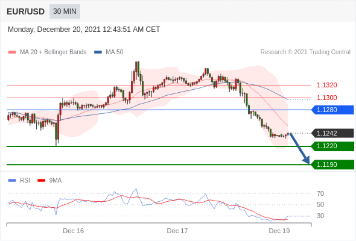Select the 1.1280 blue pivot price tag

[332, 110]
